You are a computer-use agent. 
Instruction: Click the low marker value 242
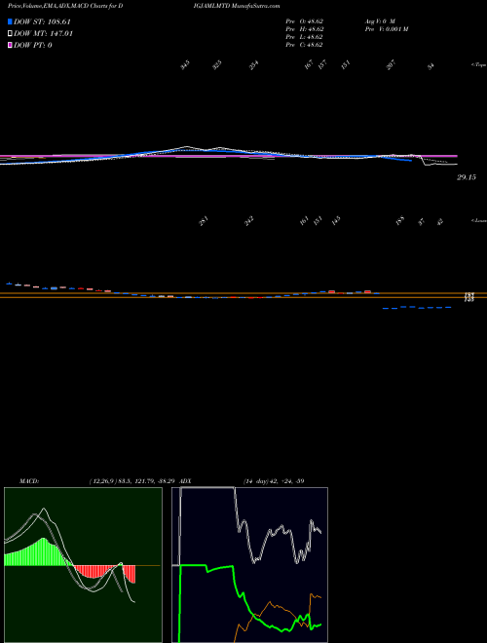248,222
